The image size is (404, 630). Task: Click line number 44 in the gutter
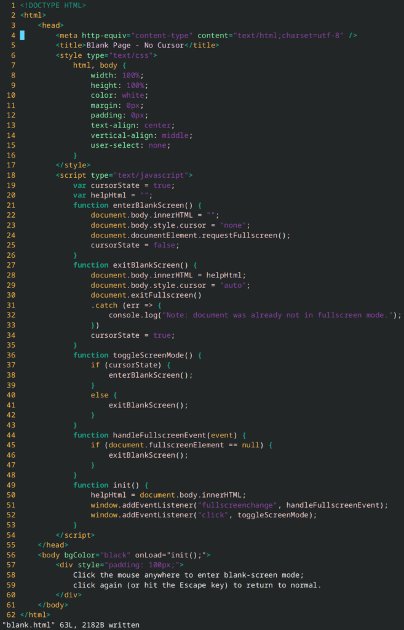click(11, 436)
